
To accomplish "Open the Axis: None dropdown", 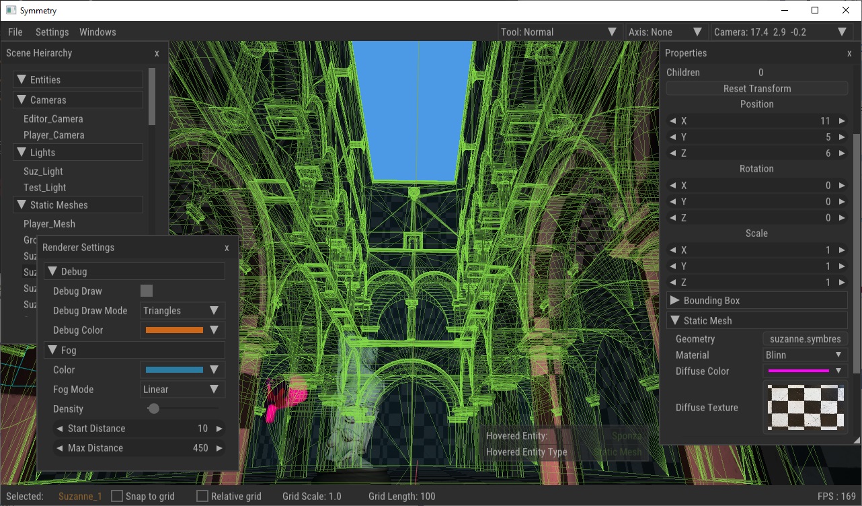I will 666,32.
